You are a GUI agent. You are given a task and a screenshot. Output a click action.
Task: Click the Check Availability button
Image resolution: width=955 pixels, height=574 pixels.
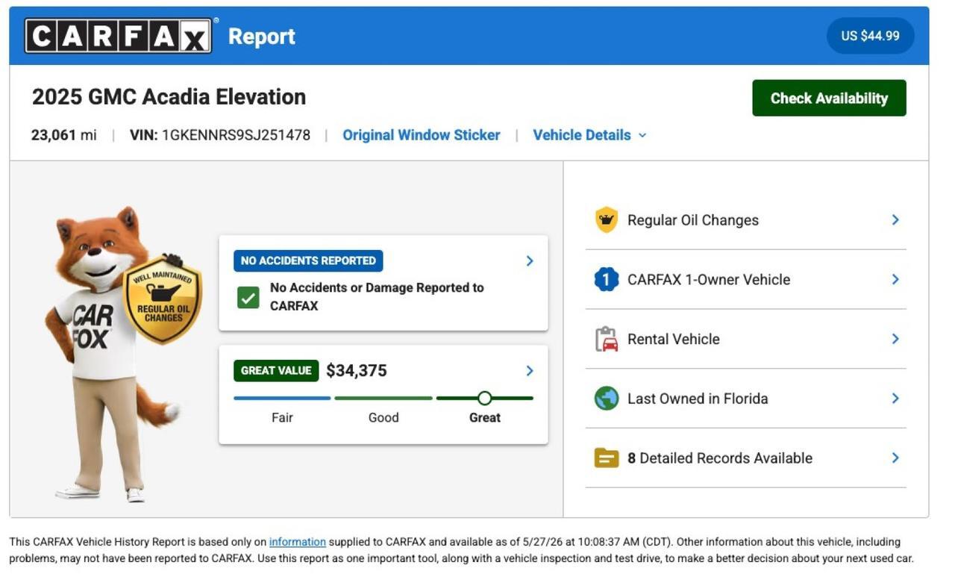[829, 98]
